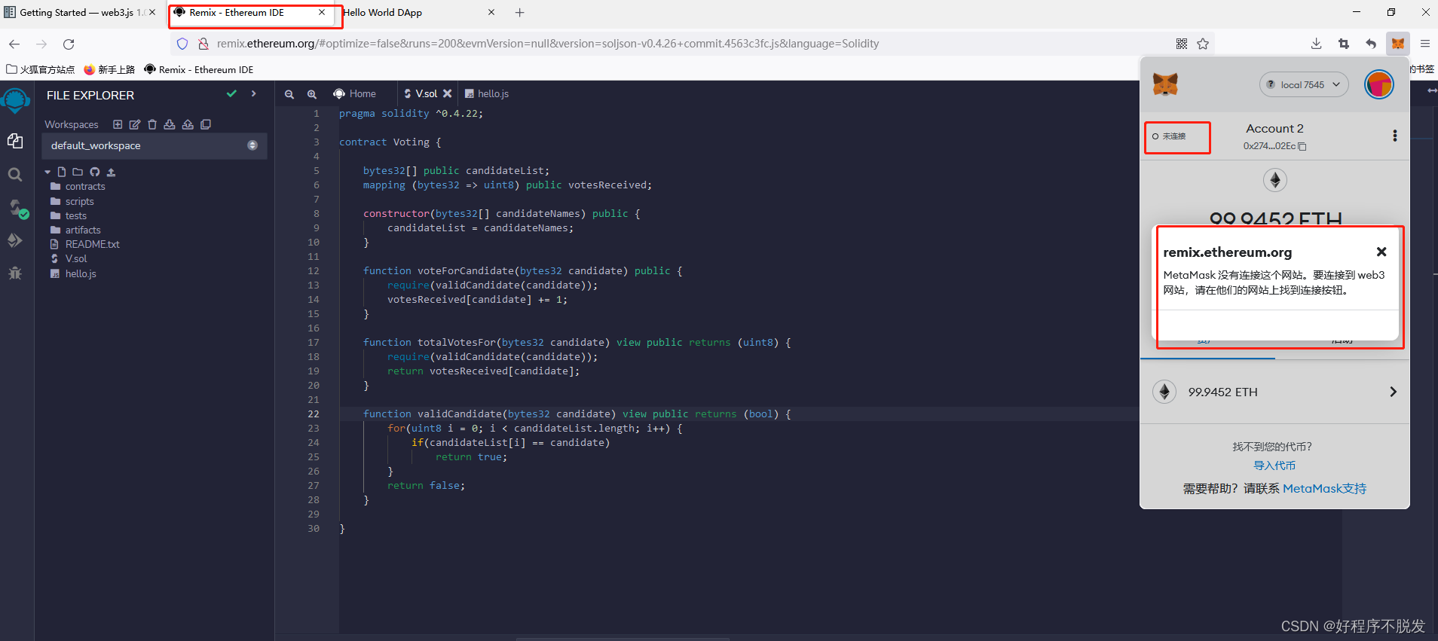
Task: Open 新手上路 bookmark
Action: [x=109, y=69]
